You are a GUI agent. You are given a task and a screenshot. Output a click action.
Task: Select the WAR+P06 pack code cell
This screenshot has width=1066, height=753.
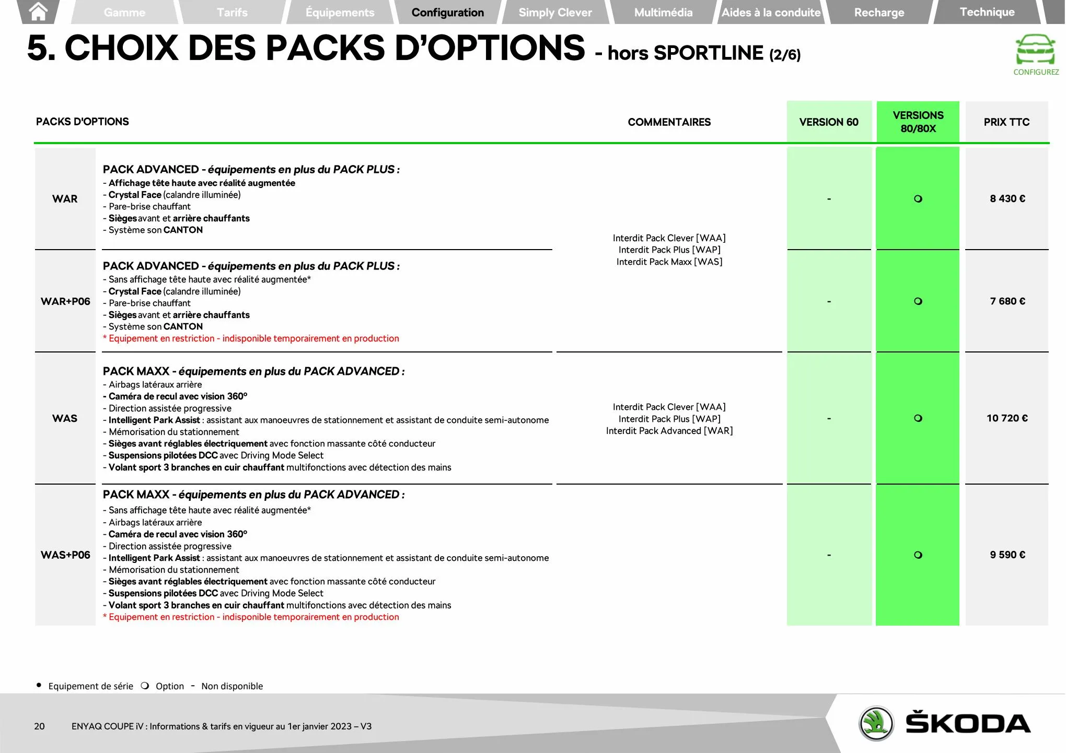(65, 301)
